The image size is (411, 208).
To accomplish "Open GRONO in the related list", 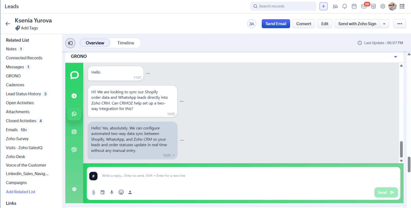I will pos(13,76).
